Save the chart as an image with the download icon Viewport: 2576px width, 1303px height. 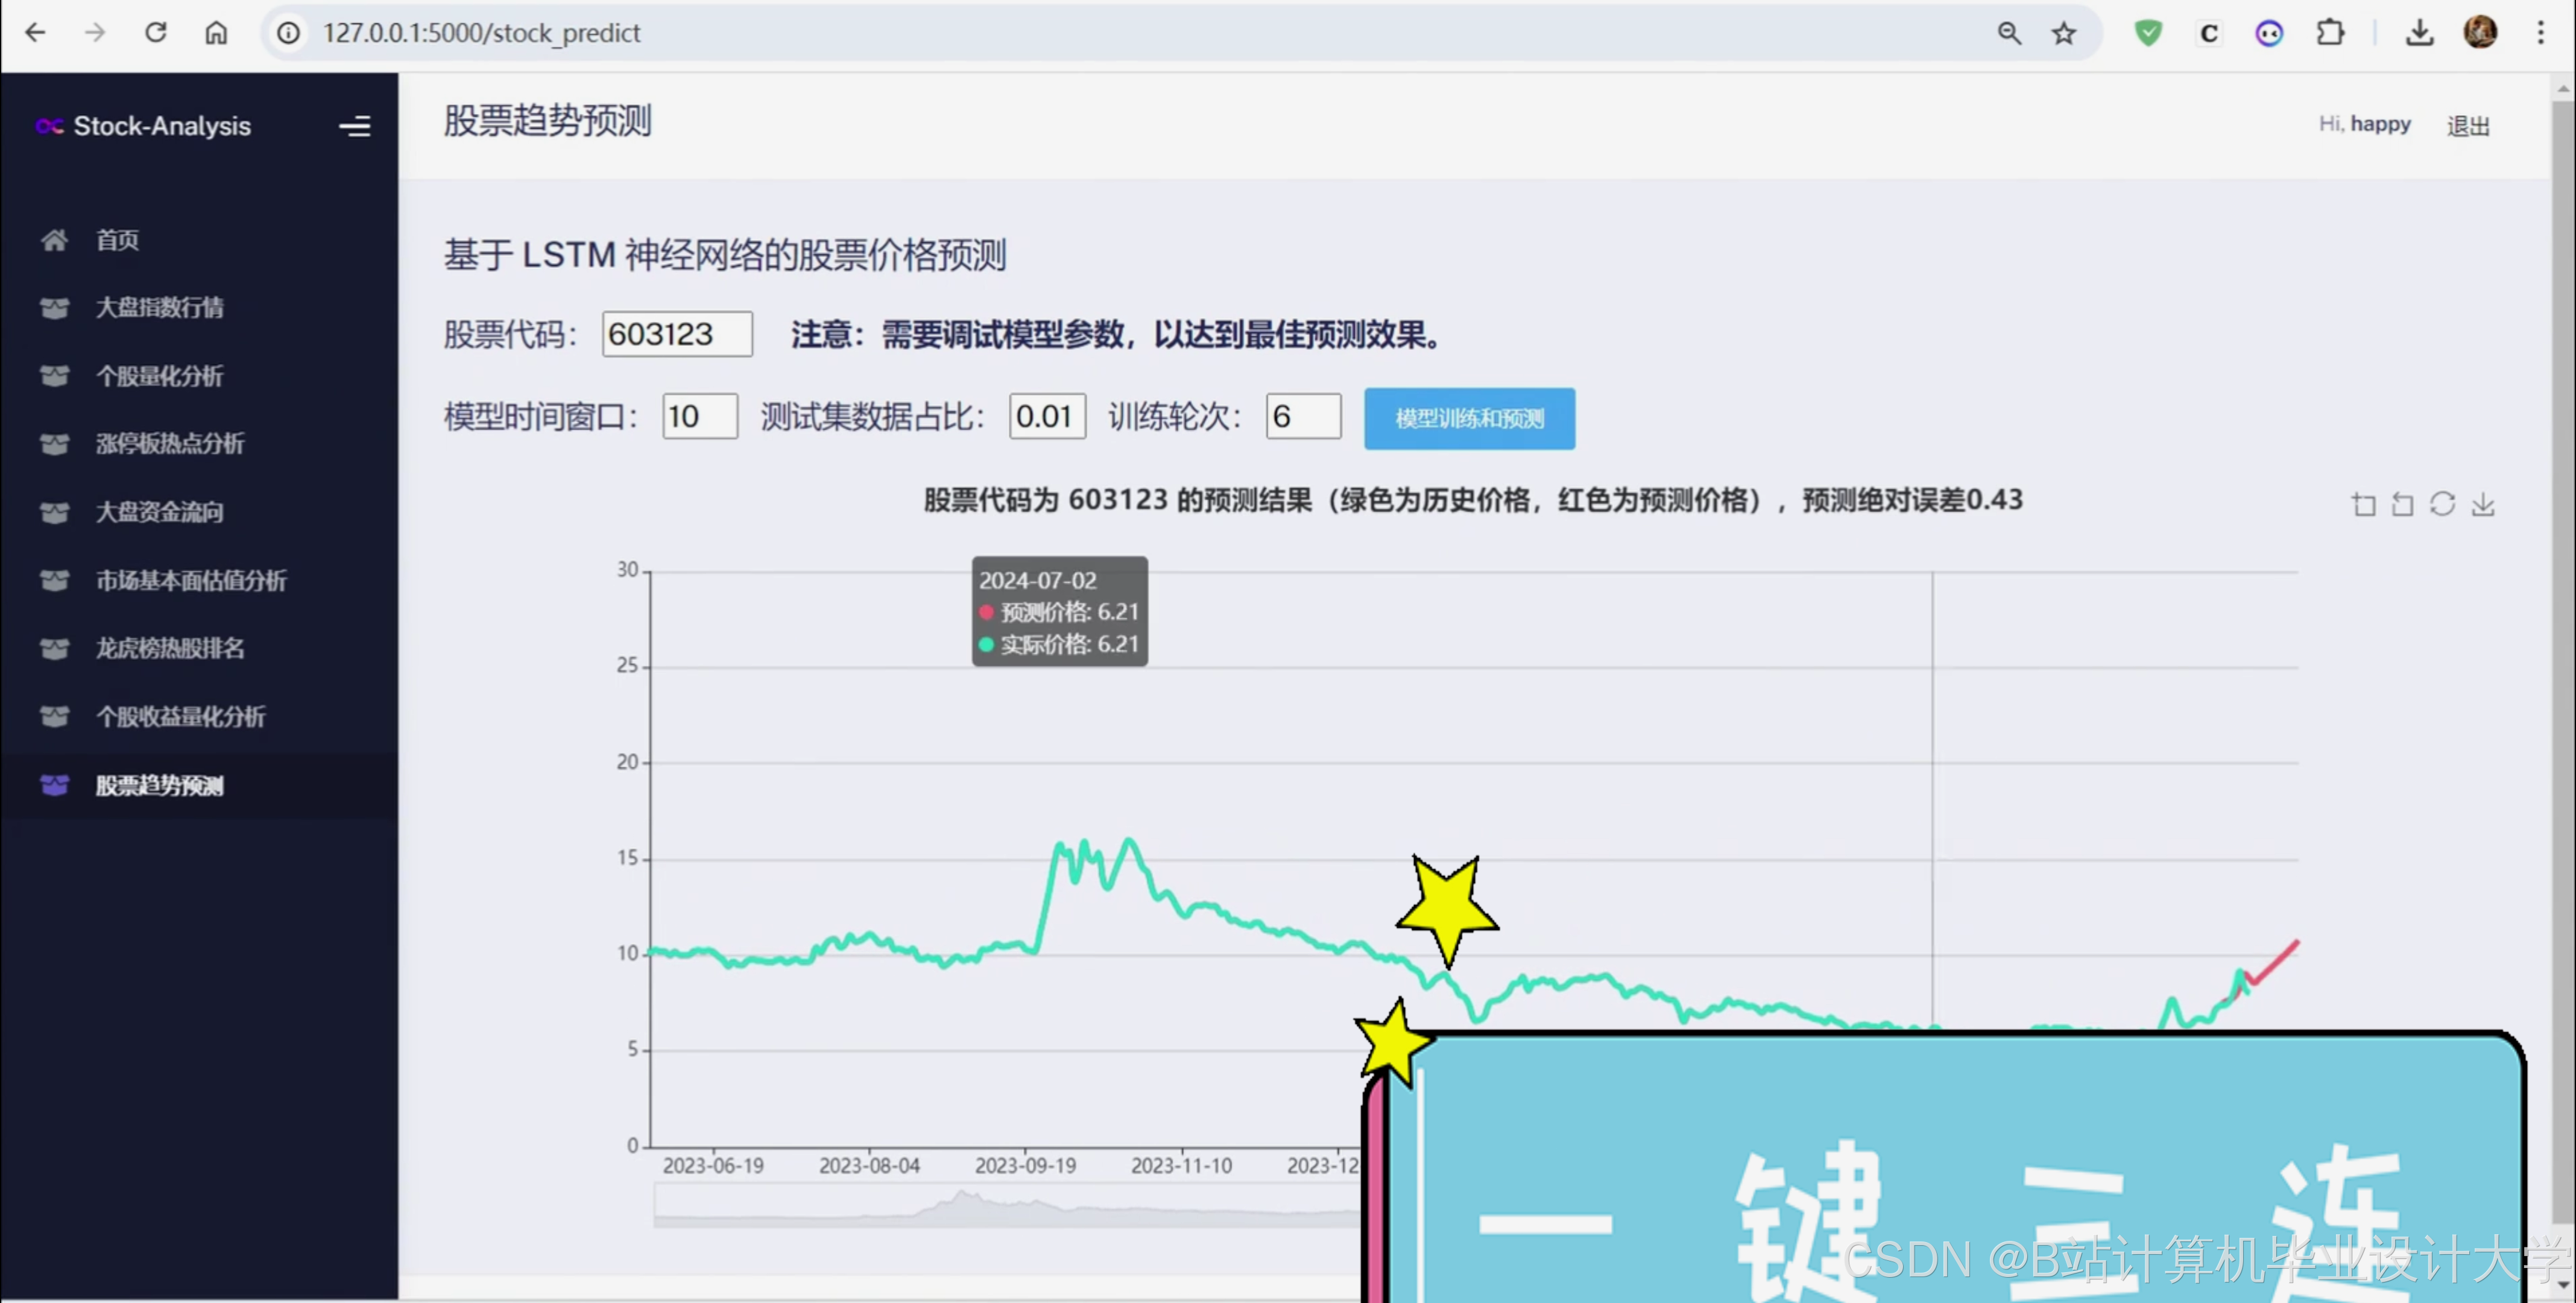pos(2483,504)
